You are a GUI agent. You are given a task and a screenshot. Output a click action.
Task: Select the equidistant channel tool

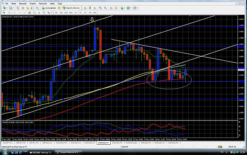point(30,12)
